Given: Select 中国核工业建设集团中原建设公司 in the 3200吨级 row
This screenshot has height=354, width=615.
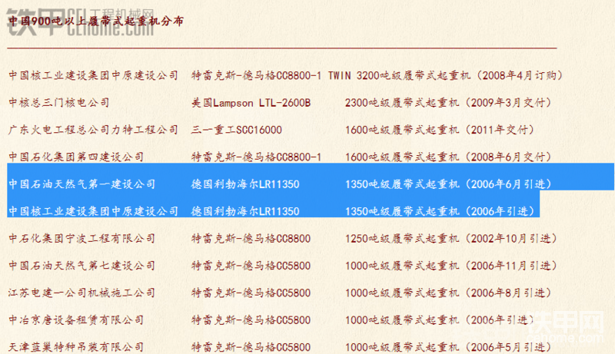Looking at the screenshot, I should click(93, 75).
